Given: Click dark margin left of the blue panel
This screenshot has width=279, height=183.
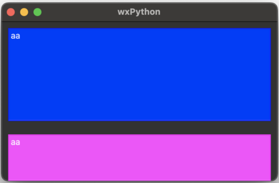Looking at the screenshot, I should click(5, 74).
